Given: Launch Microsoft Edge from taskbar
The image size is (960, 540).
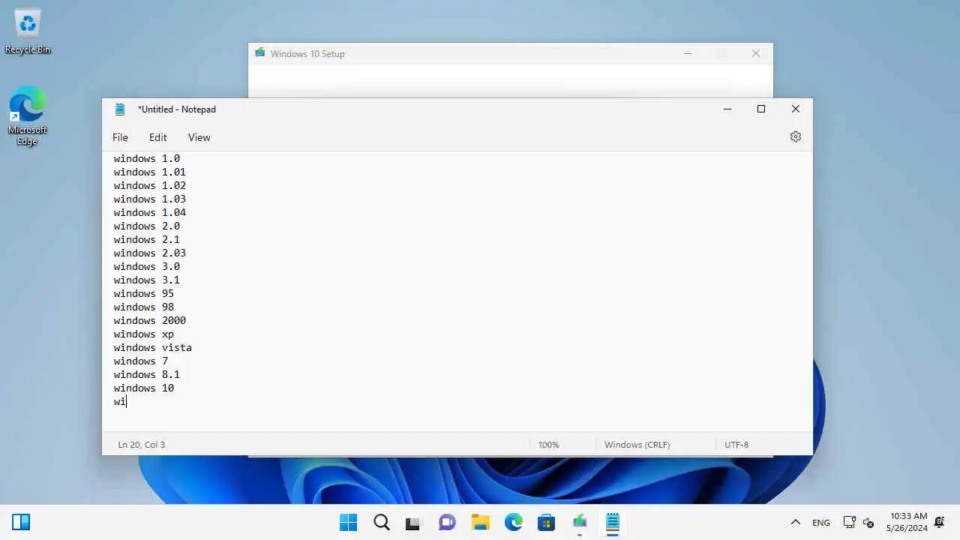Looking at the screenshot, I should tap(513, 522).
